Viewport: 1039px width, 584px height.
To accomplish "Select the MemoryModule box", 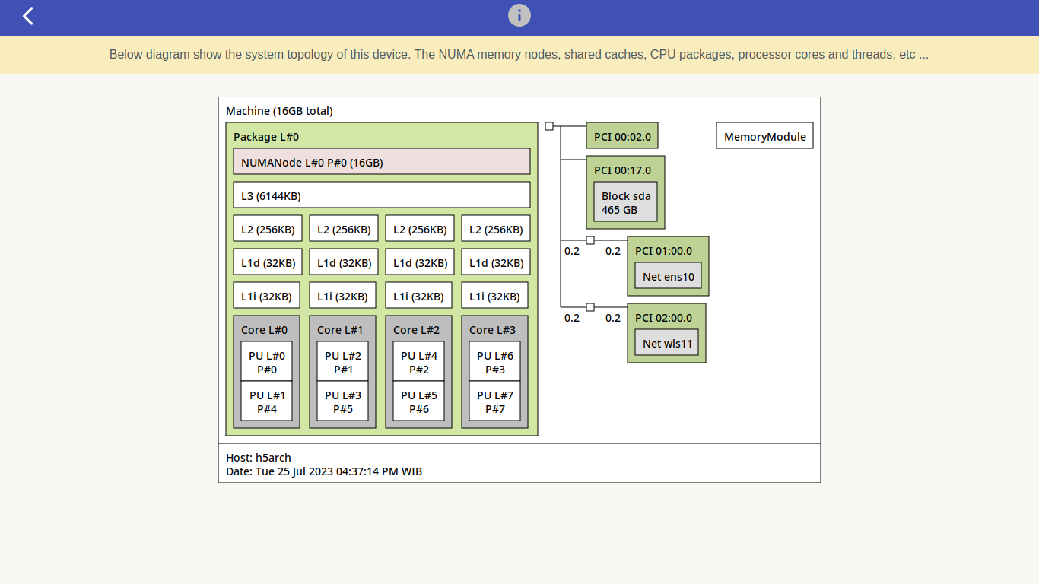I will (x=764, y=136).
